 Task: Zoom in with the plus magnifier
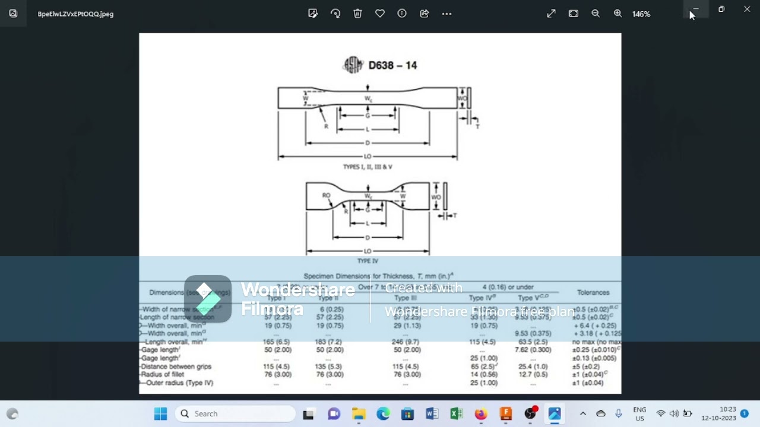618,14
